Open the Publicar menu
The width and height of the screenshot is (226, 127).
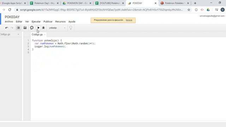[48, 22]
